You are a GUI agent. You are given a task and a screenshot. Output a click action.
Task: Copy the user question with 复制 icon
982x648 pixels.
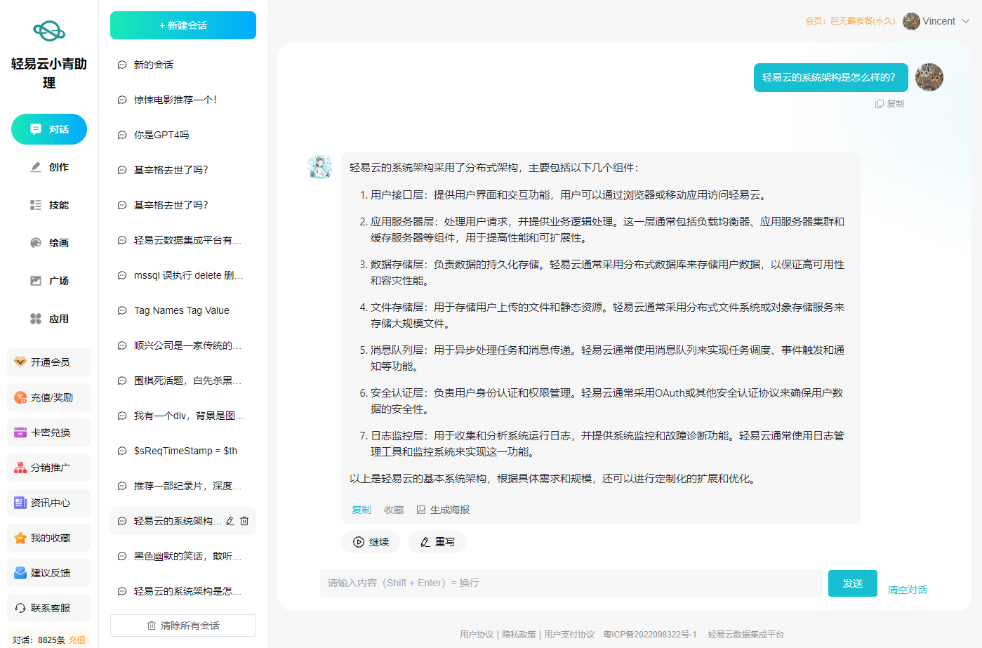click(889, 104)
